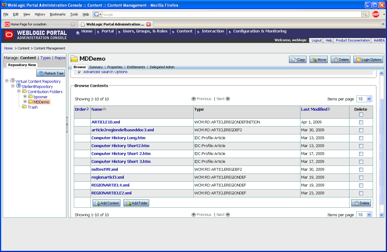Switch to the Summary tab
This screenshot has height=252, width=387.
coord(96,67)
